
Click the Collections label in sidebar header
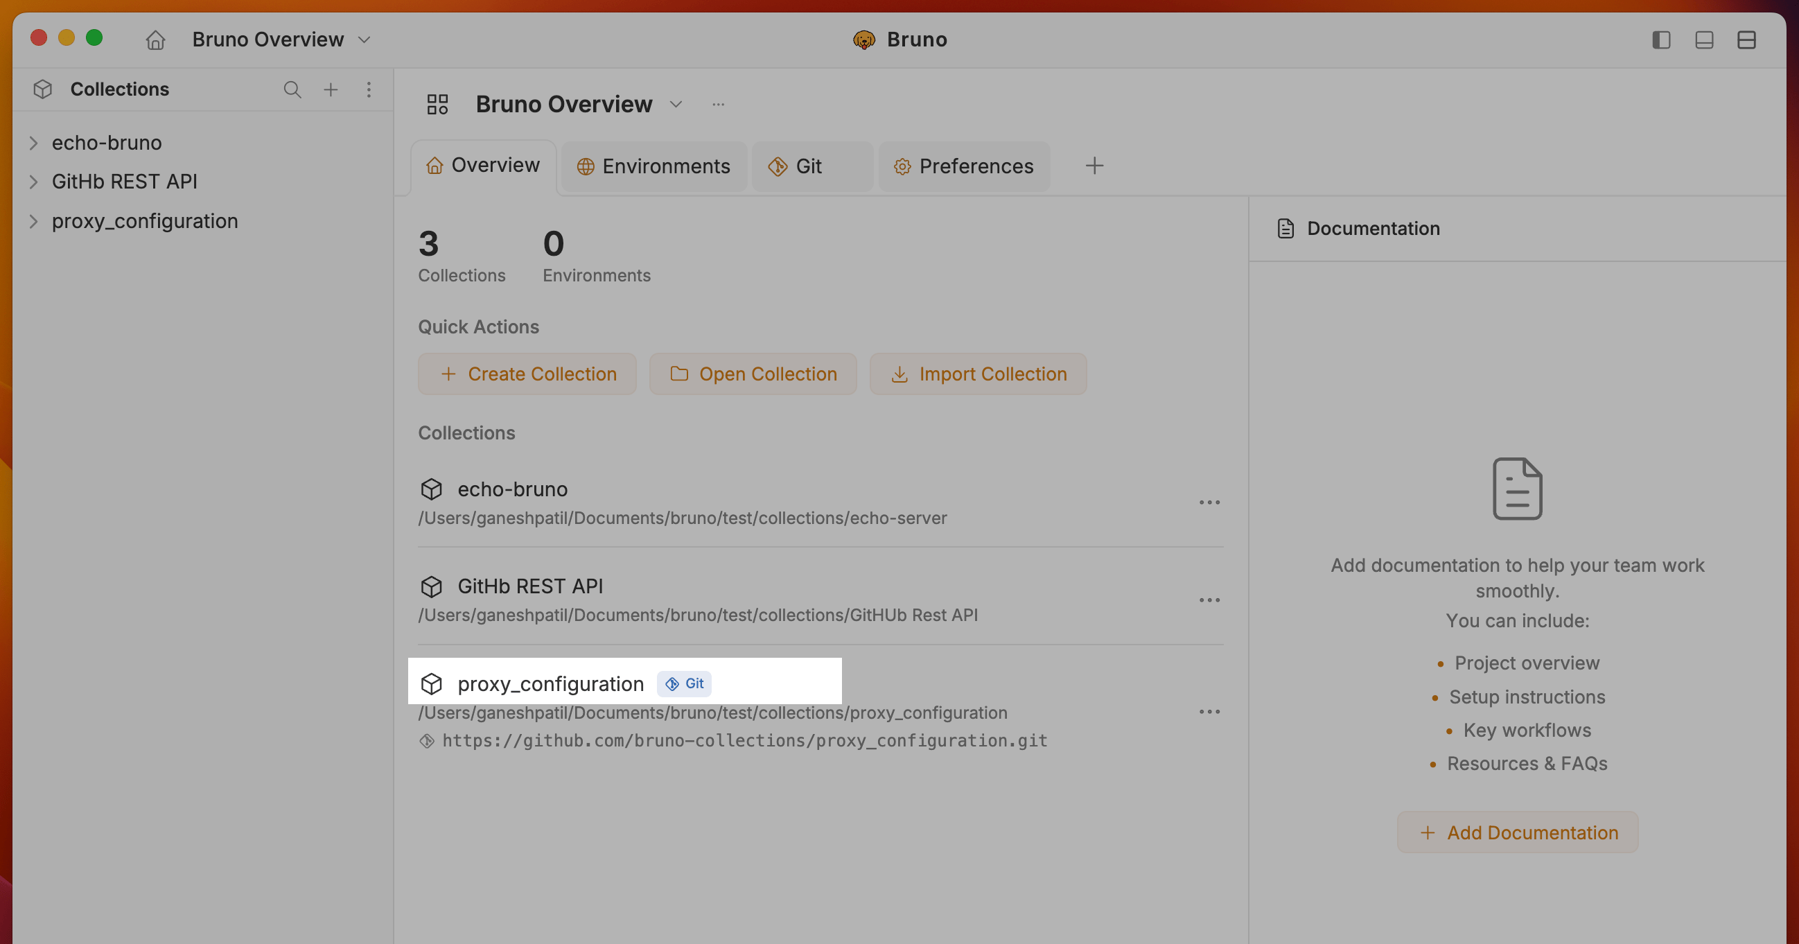[119, 89]
